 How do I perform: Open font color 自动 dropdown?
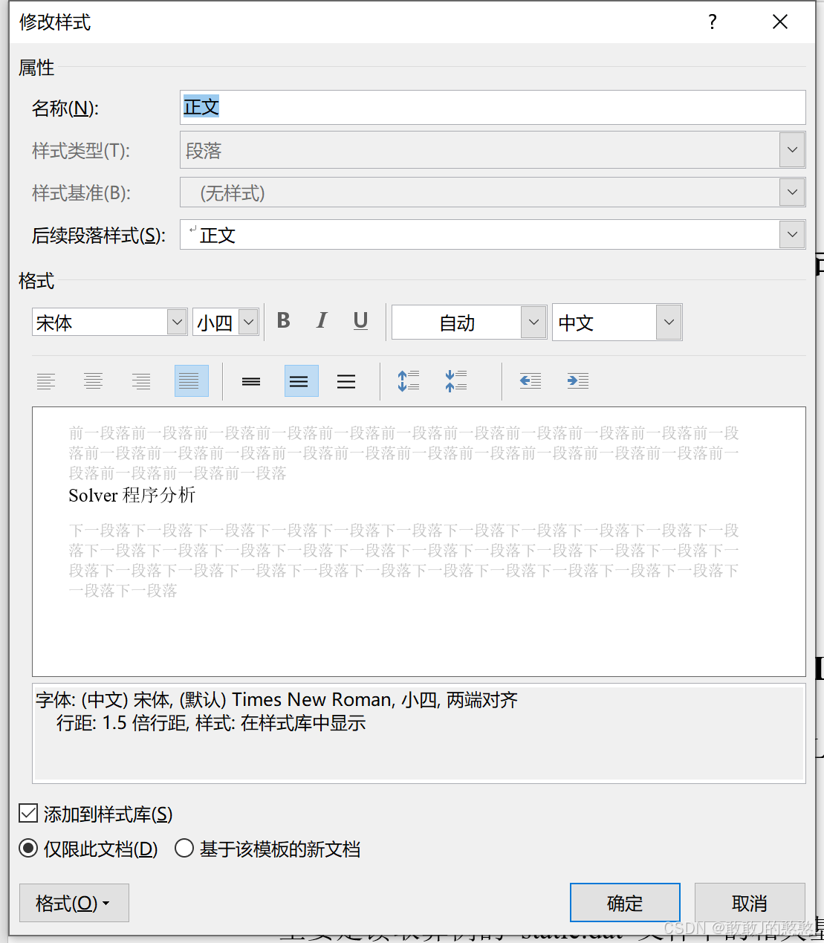(533, 323)
